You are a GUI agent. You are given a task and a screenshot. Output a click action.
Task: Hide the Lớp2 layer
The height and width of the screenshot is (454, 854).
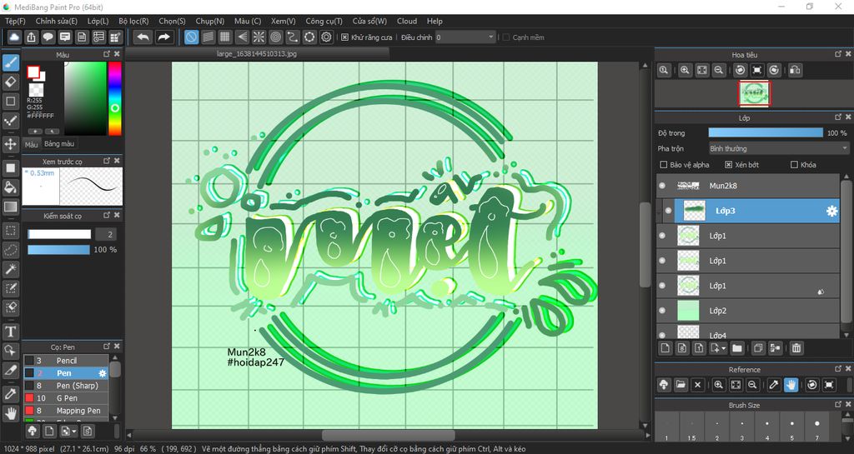pos(662,311)
